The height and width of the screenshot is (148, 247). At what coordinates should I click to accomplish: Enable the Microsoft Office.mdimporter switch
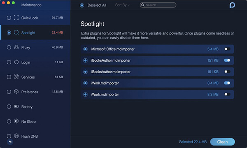pos(227,49)
